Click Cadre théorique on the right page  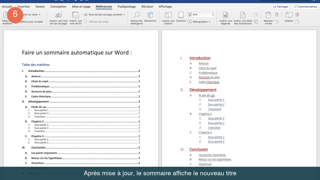[209, 82]
